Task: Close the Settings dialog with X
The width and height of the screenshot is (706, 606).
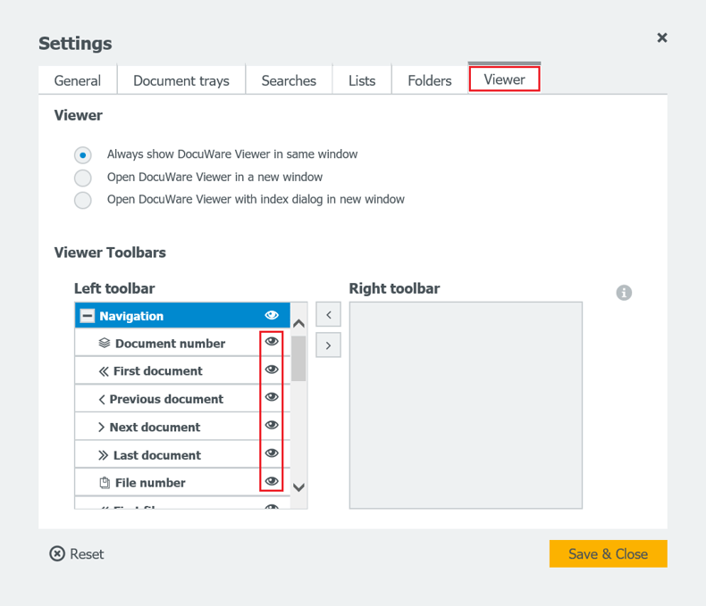Action: tap(662, 37)
